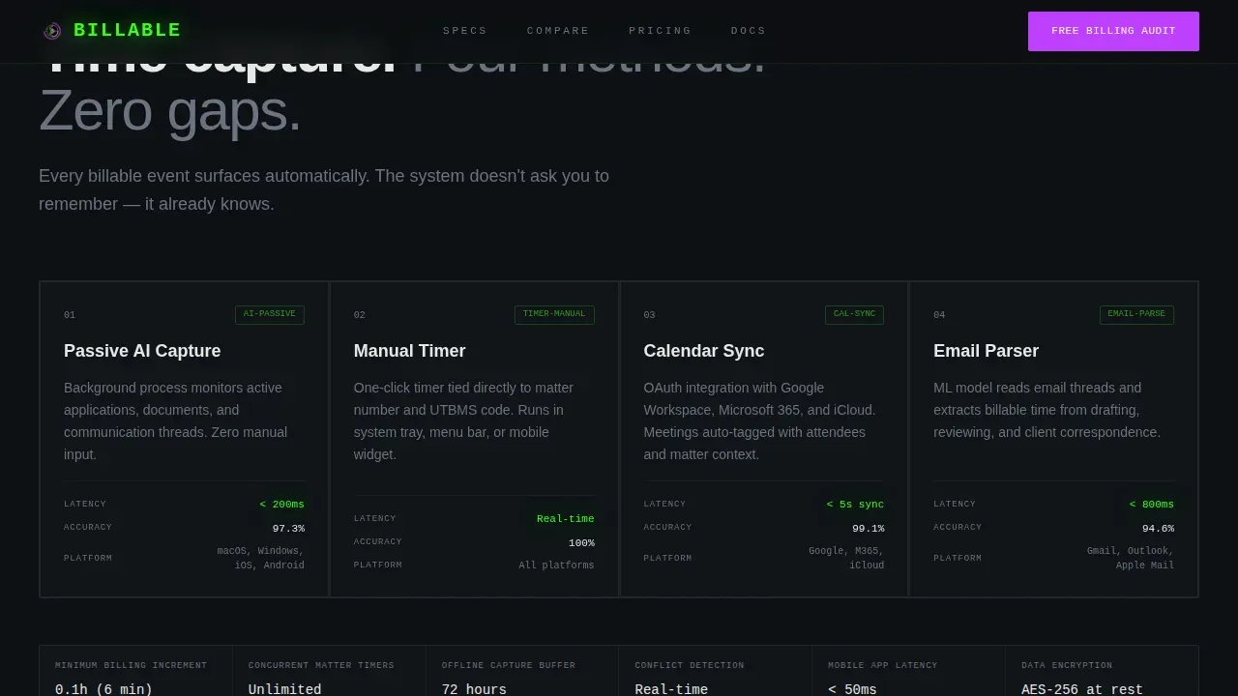Image resolution: width=1238 pixels, height=696 pixels.
Task: Click the EMAIL-PARSE tag badge
Action: 1136,314
